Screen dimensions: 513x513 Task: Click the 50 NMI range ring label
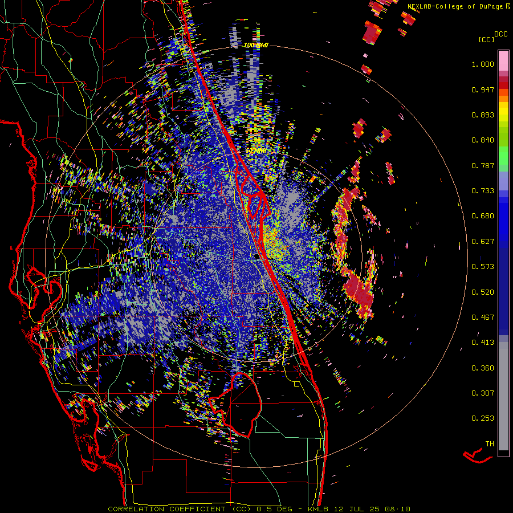(256, 151)
